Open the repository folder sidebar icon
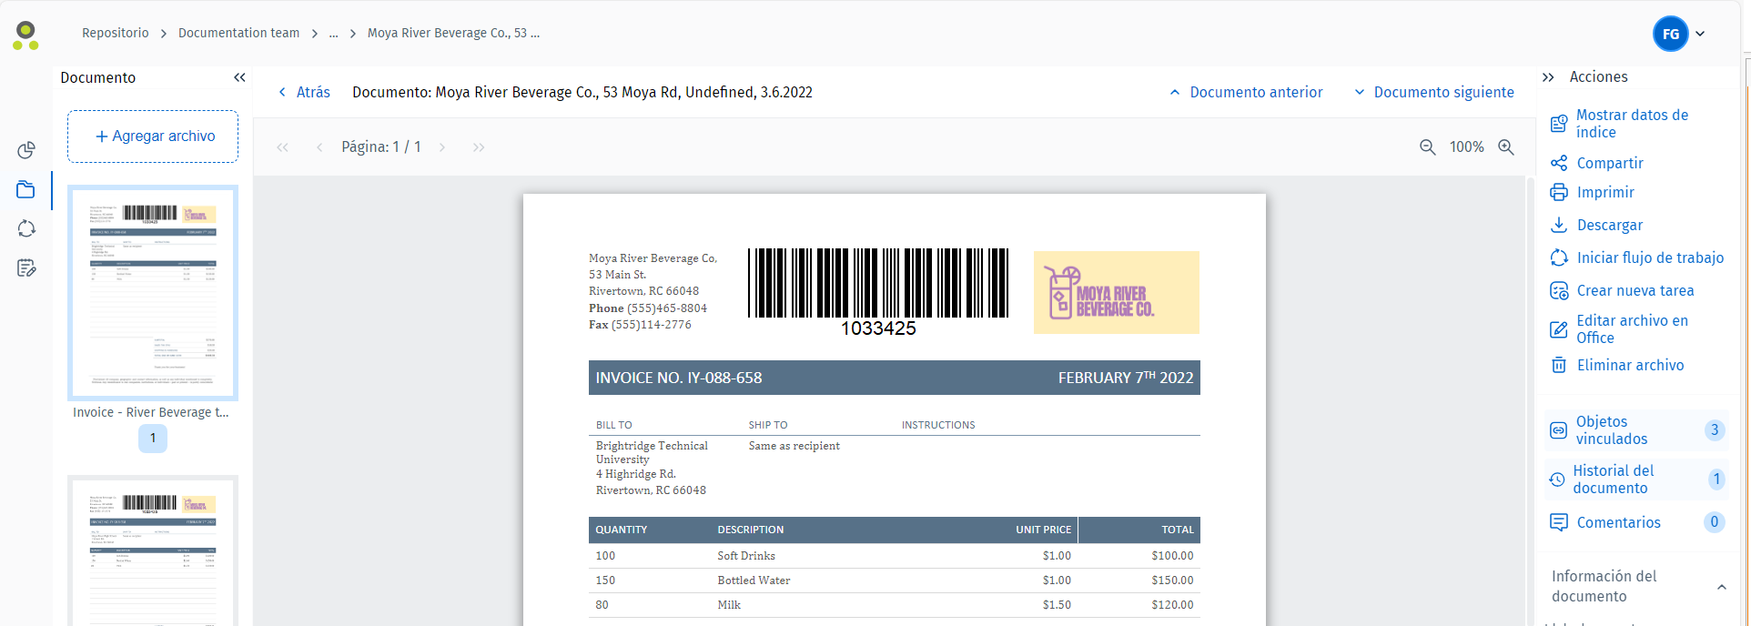The image size is (1751, 626). [26, 189]
